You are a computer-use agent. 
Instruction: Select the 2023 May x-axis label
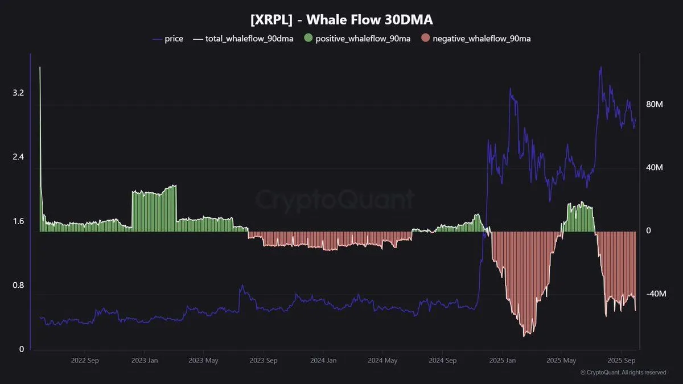pyautogui.click(x=203, y=360)
